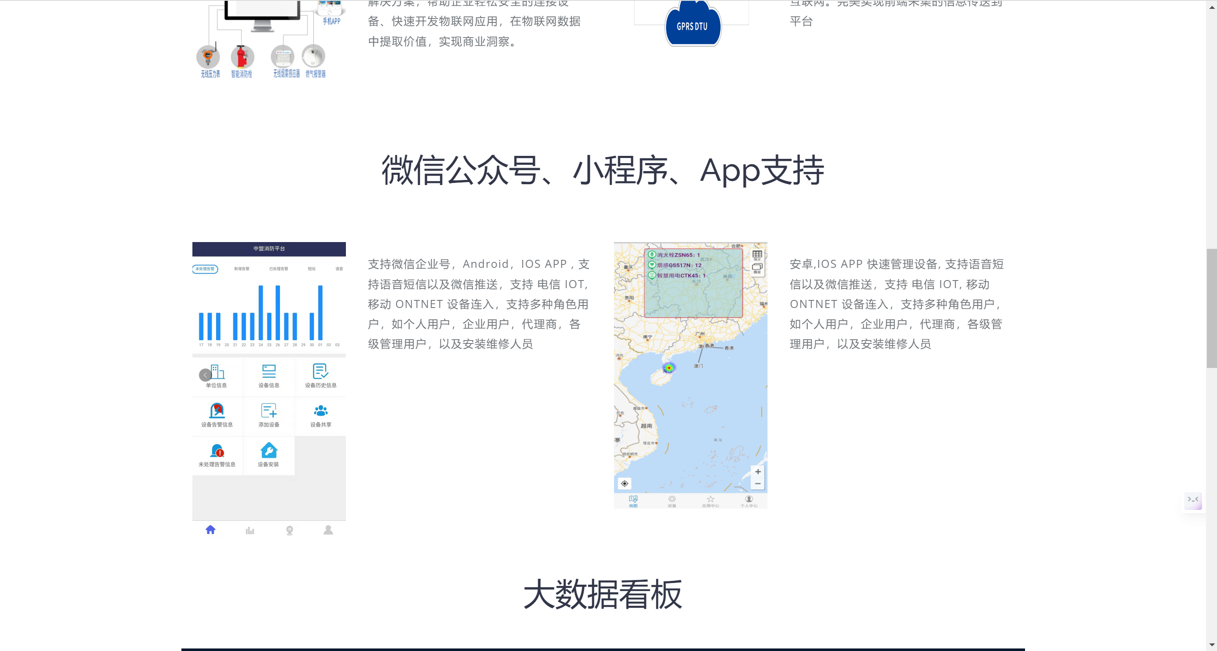Click the 中盟消防平台 header bar
Screen dimensions: 1217x651
click(269, 249)
